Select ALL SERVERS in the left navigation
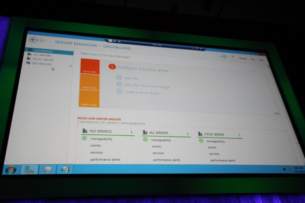 coord(42,55)
